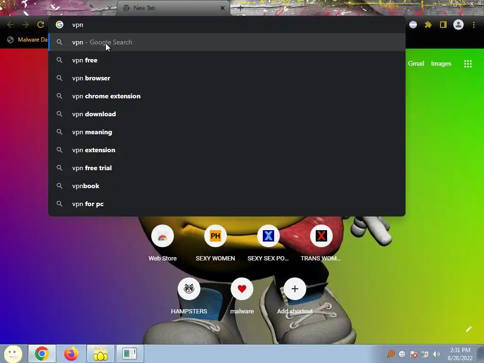Screen dimensions: 484x363
Task: Pick the 'vpn meaning' suggestion
Action: coord(227,132)
